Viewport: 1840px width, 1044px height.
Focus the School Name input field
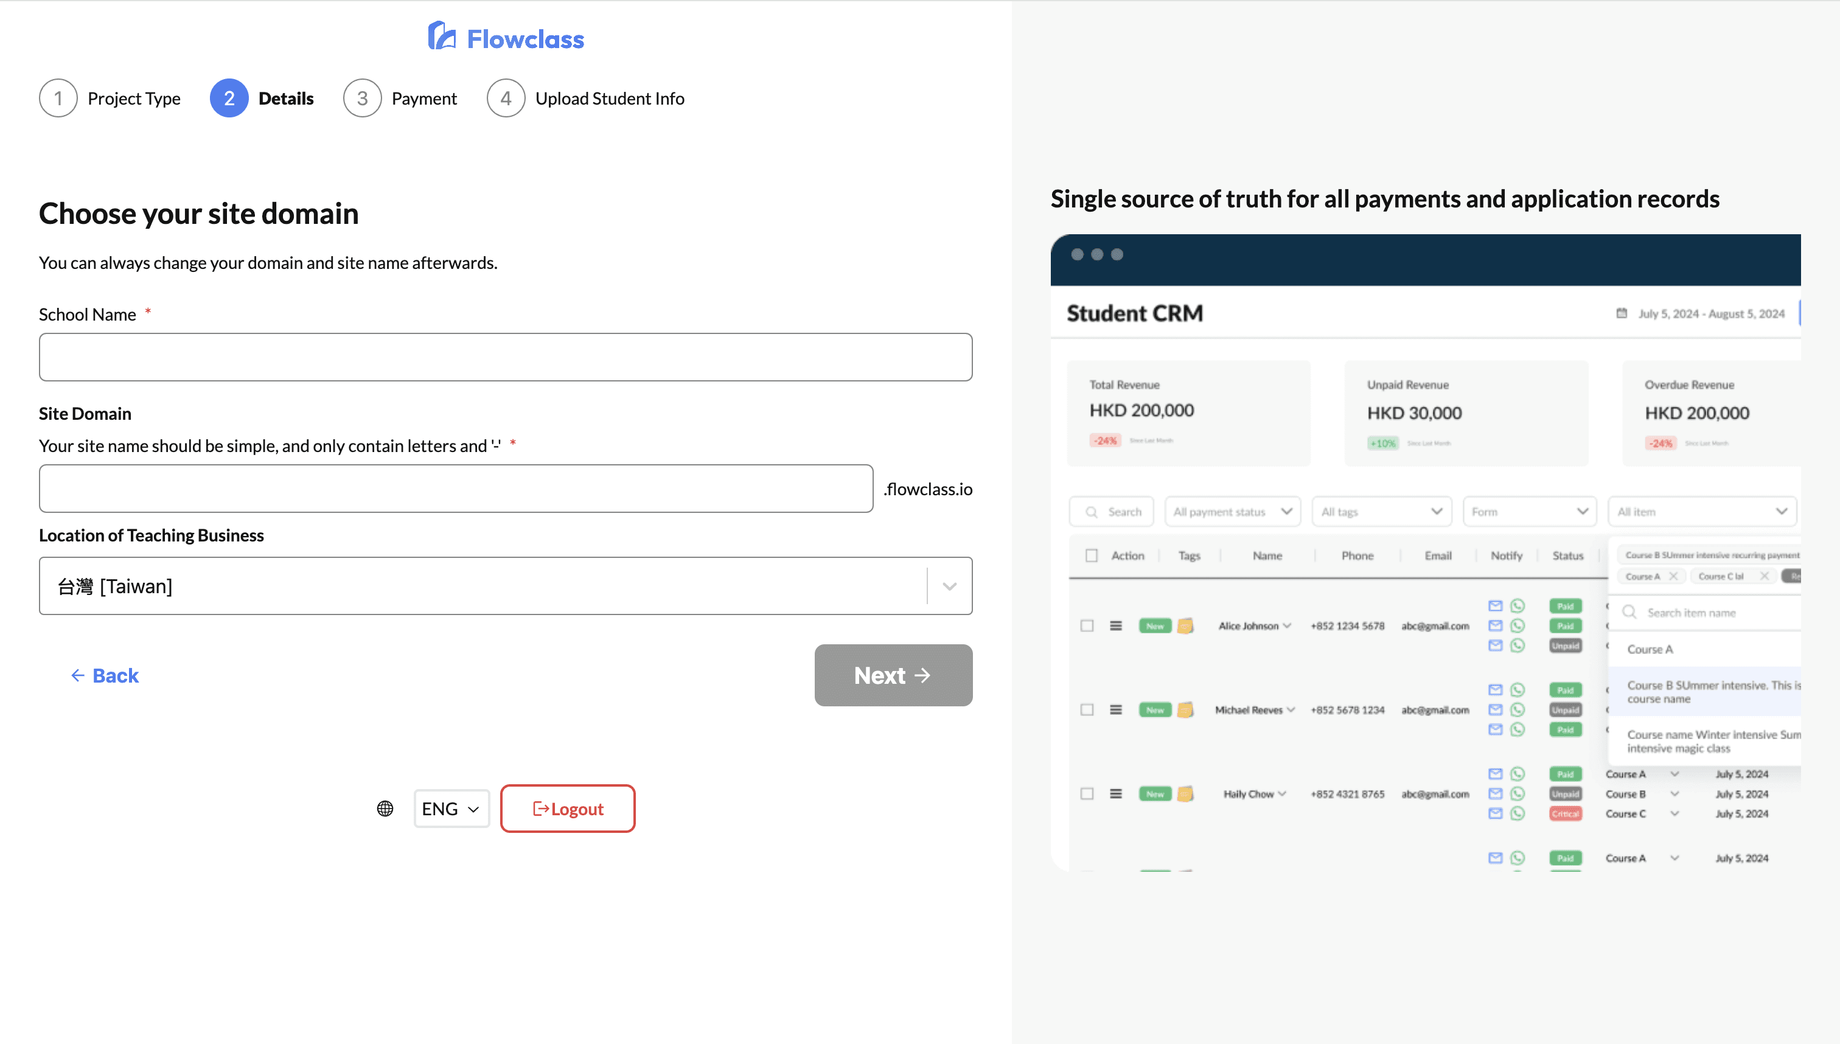tap(506, 357)
